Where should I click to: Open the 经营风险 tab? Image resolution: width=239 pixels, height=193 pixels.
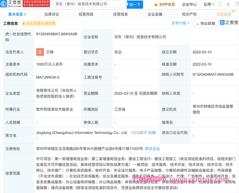coord(86,14)
